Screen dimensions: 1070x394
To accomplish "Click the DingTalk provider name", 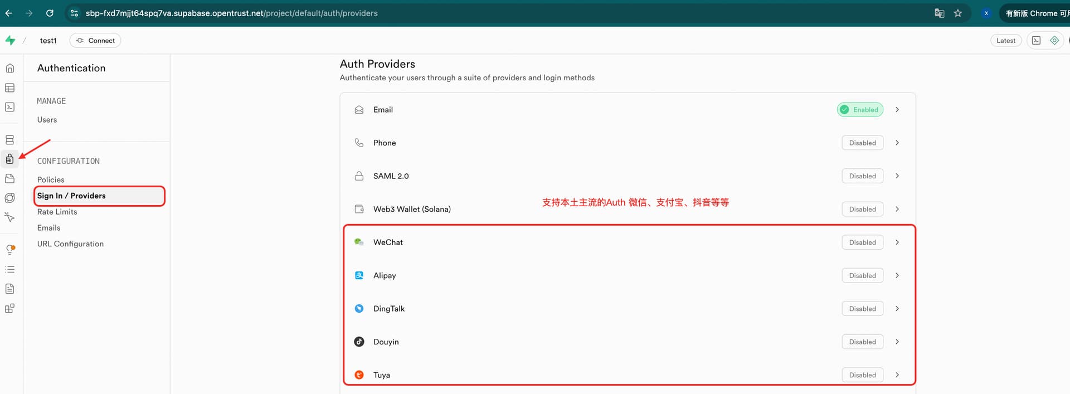I will click(389, 309).
